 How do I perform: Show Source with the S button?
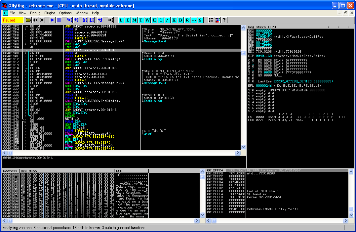coord(200,20)
